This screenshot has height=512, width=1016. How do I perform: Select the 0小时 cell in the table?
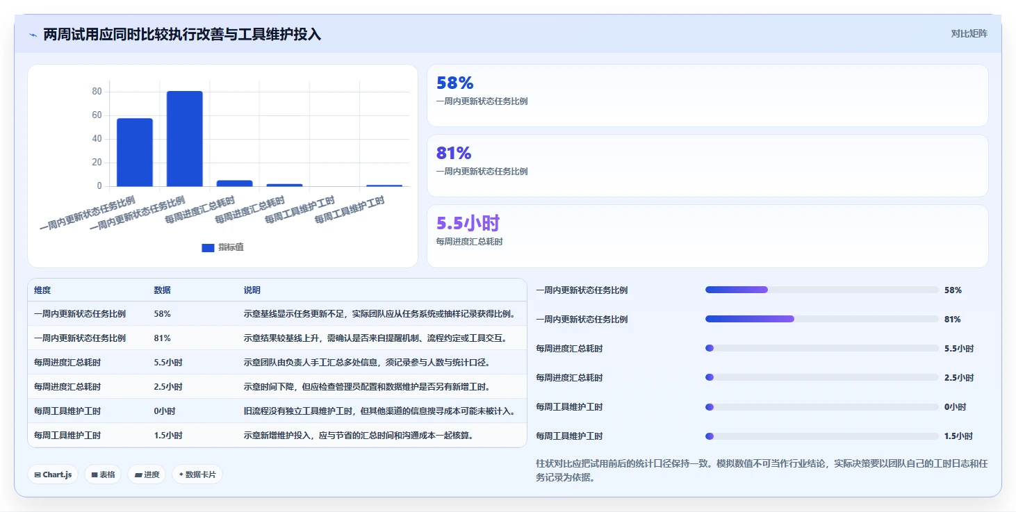click(166, 411)
